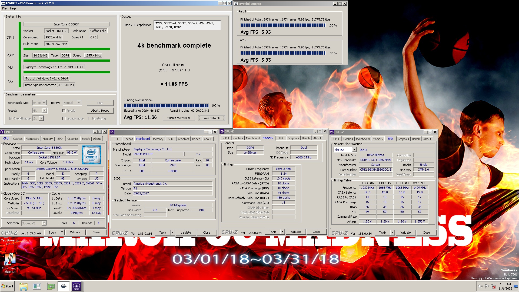Click CPU-Z SPD window title icon
Screen dimensions: 519x292
(x=332, y=132)
